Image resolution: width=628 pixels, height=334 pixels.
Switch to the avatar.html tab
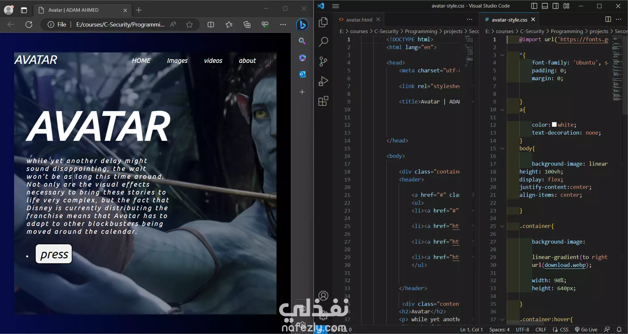coord(359,20)
